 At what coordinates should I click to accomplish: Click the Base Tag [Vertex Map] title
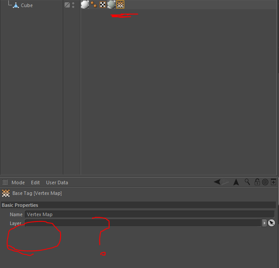[x=37, y=193]
